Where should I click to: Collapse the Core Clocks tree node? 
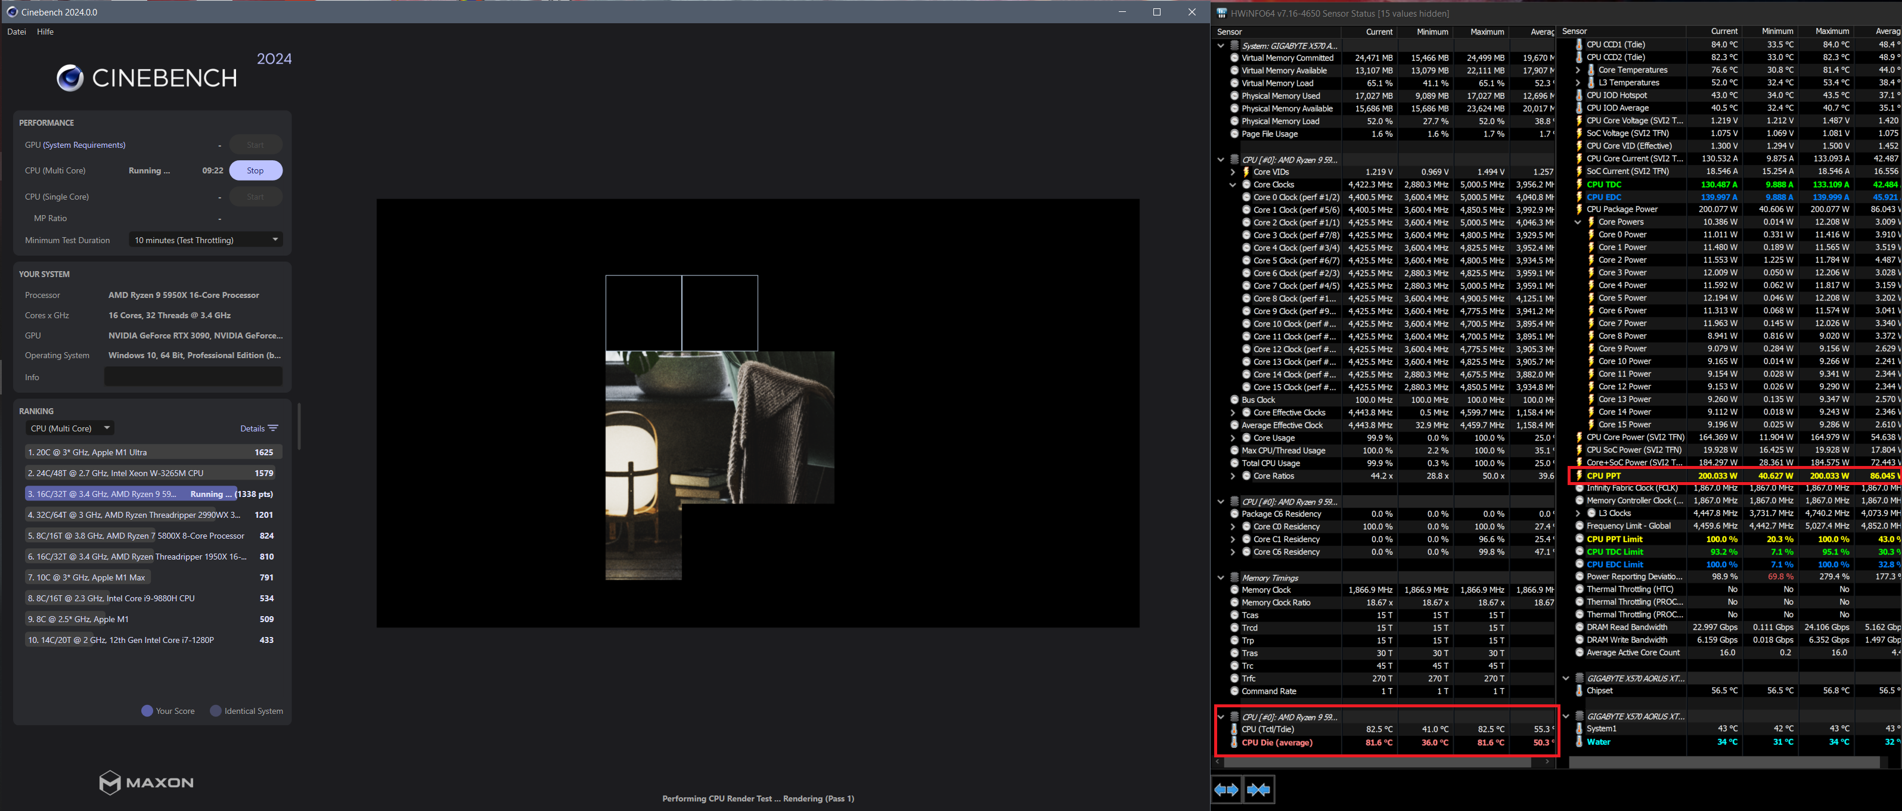pos(1232,185)
